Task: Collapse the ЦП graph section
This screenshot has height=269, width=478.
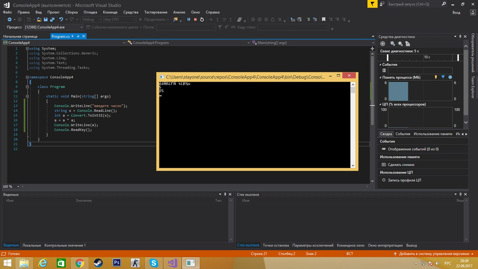Action: 380,104
